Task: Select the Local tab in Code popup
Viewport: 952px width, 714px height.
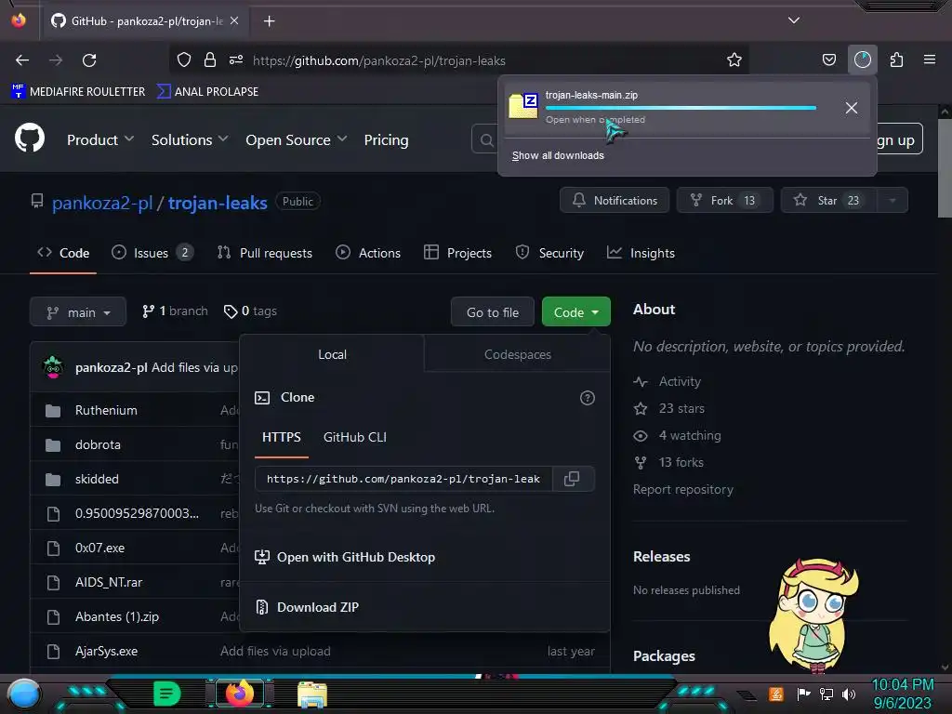Action: pos(332,354)
